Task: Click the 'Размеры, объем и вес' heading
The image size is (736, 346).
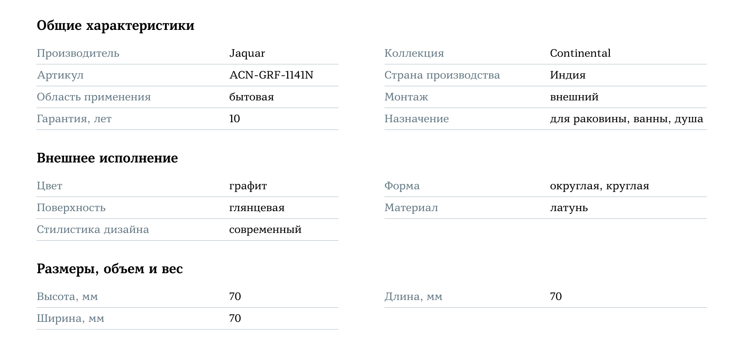Action: [110, 269]
